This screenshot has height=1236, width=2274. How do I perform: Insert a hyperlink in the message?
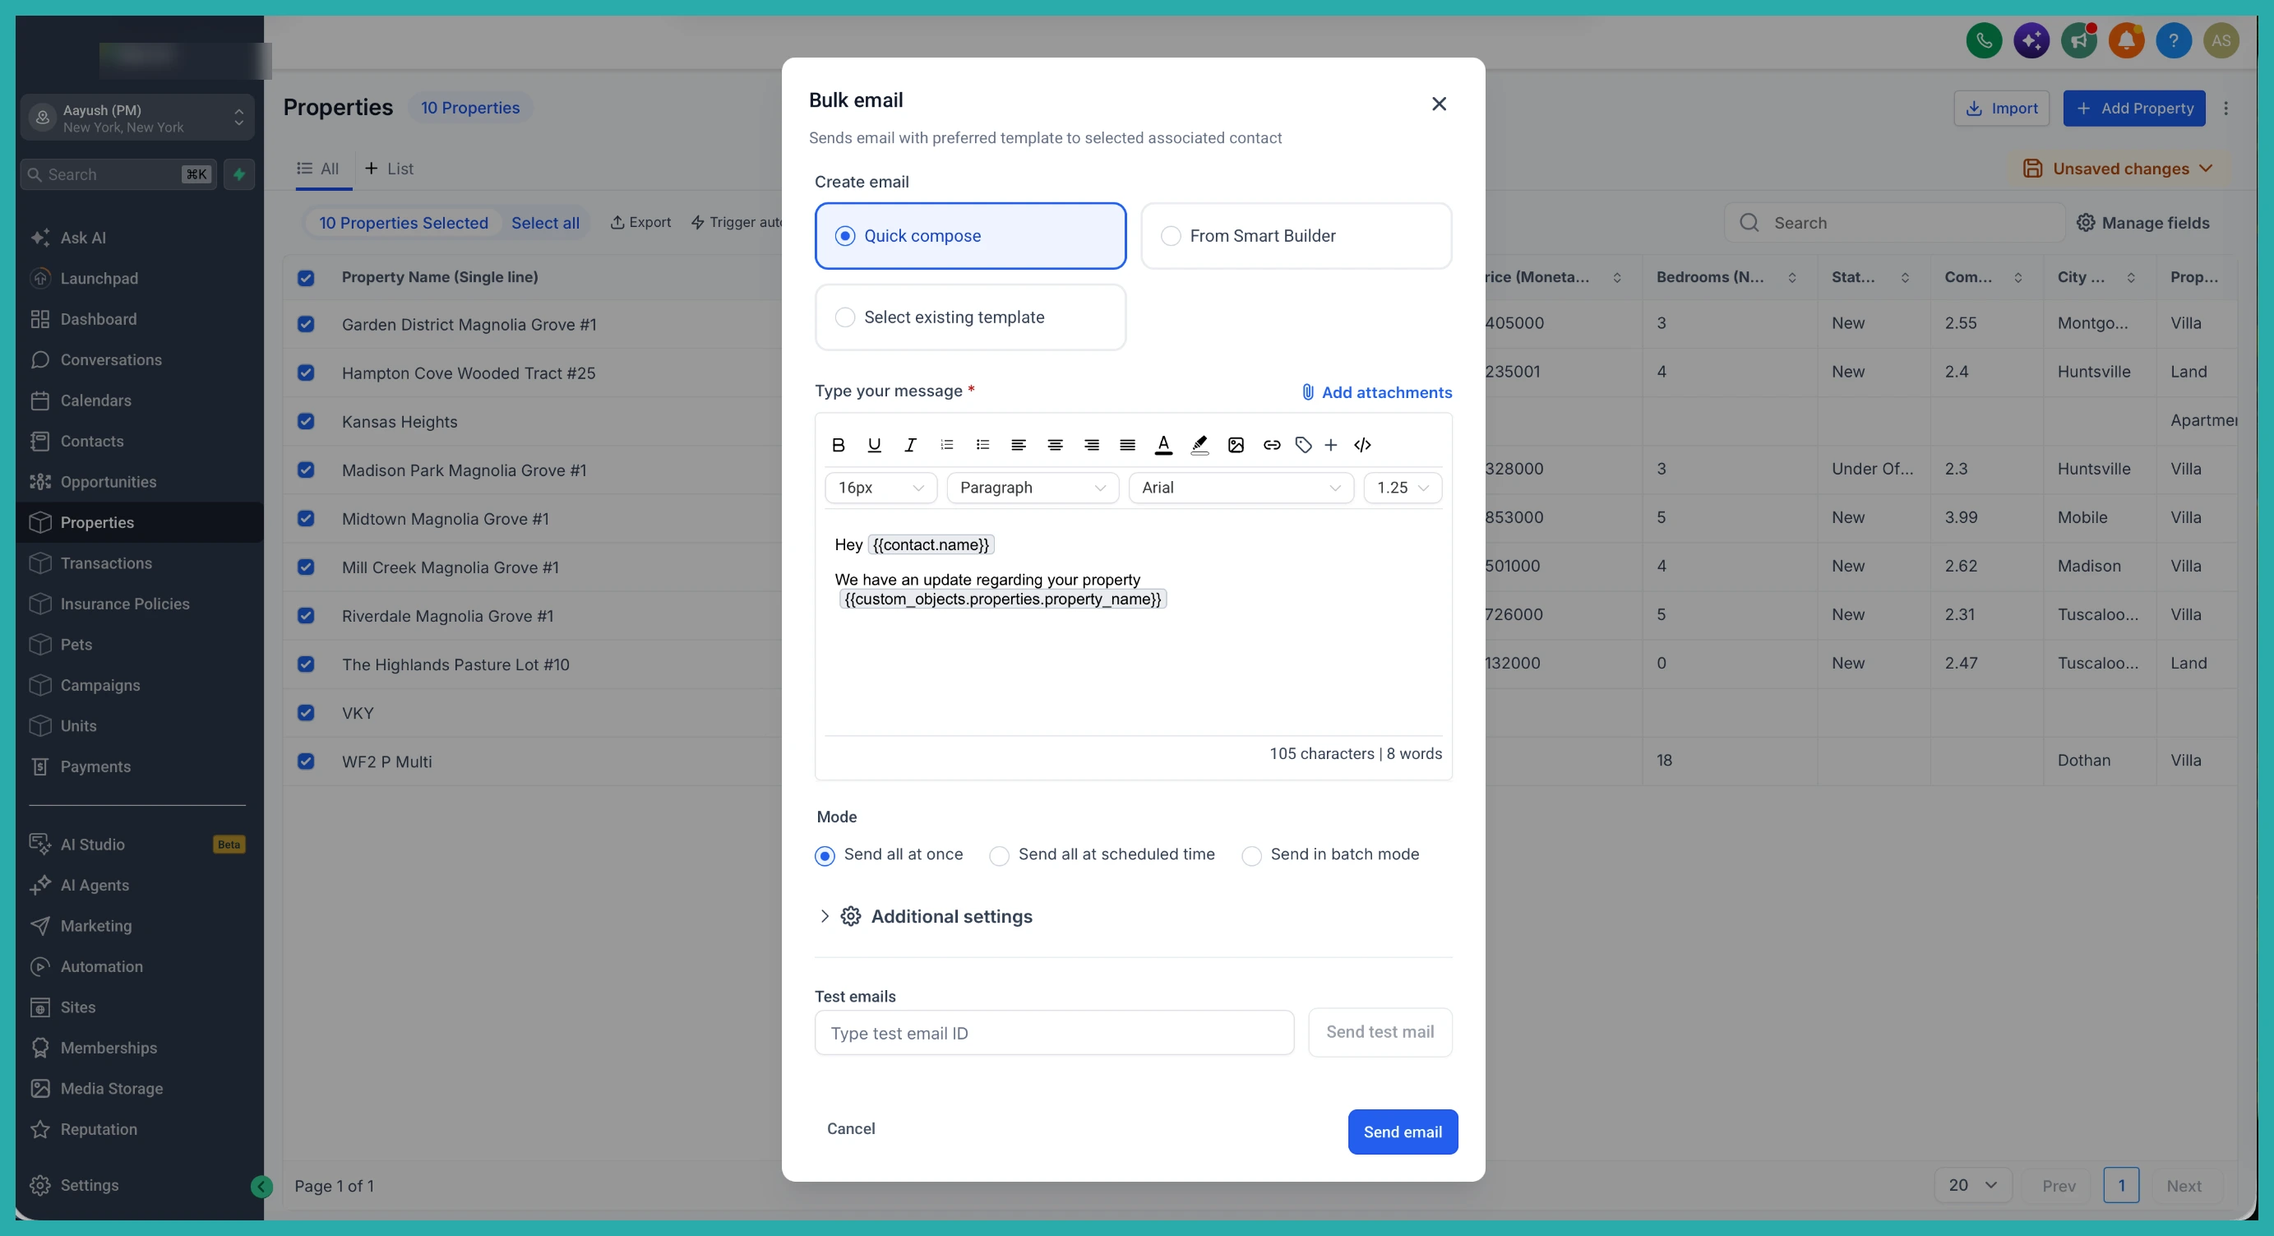[1271, 445]
